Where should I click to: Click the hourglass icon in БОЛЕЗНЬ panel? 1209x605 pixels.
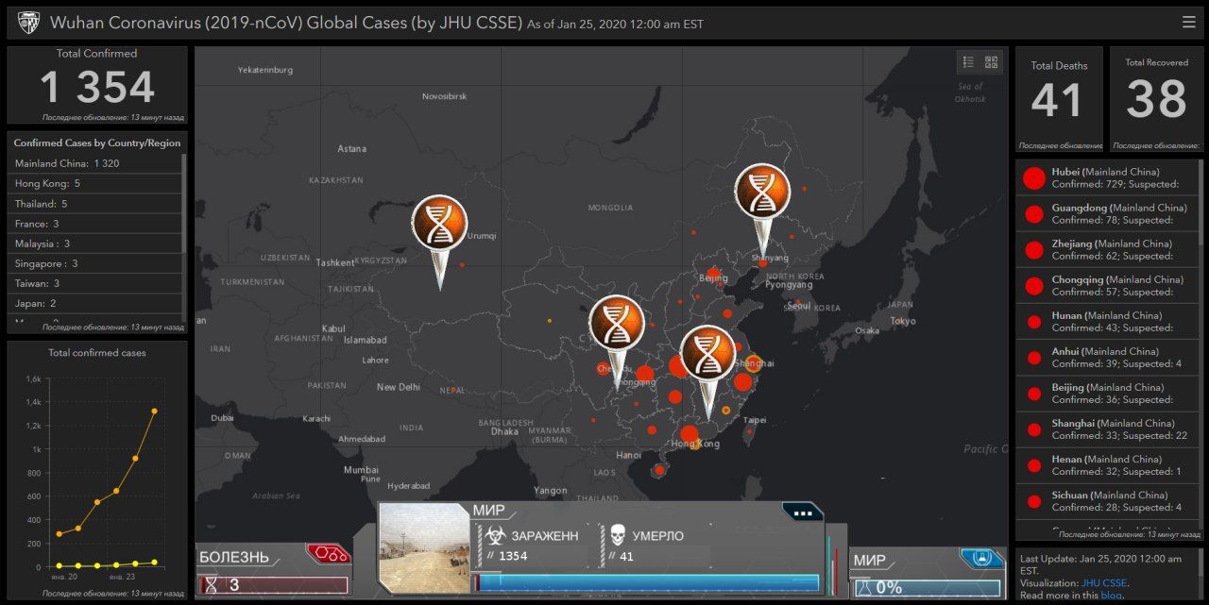212,585
